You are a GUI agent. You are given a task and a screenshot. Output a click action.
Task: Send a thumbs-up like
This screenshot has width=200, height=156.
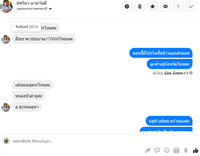pyautogui.click(x=195, y=150)
